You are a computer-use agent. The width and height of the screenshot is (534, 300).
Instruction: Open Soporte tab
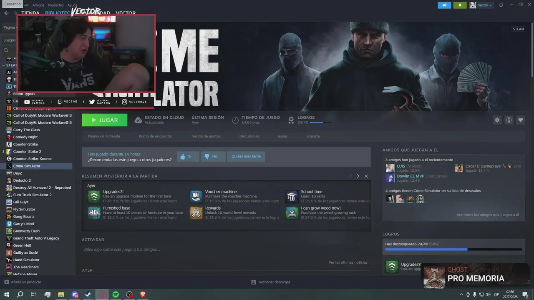click(313, 136)
